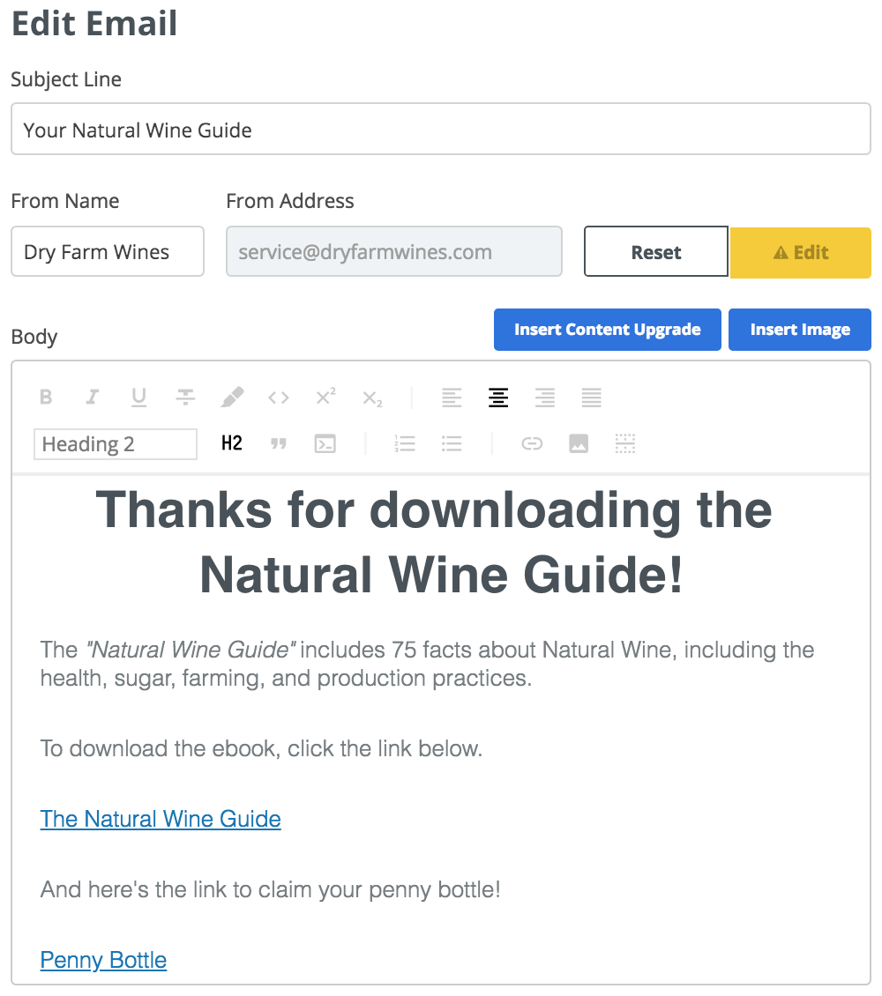Click the yellow Edit button
The height and width of the screenshot is (996, 882).
[801, 252]
